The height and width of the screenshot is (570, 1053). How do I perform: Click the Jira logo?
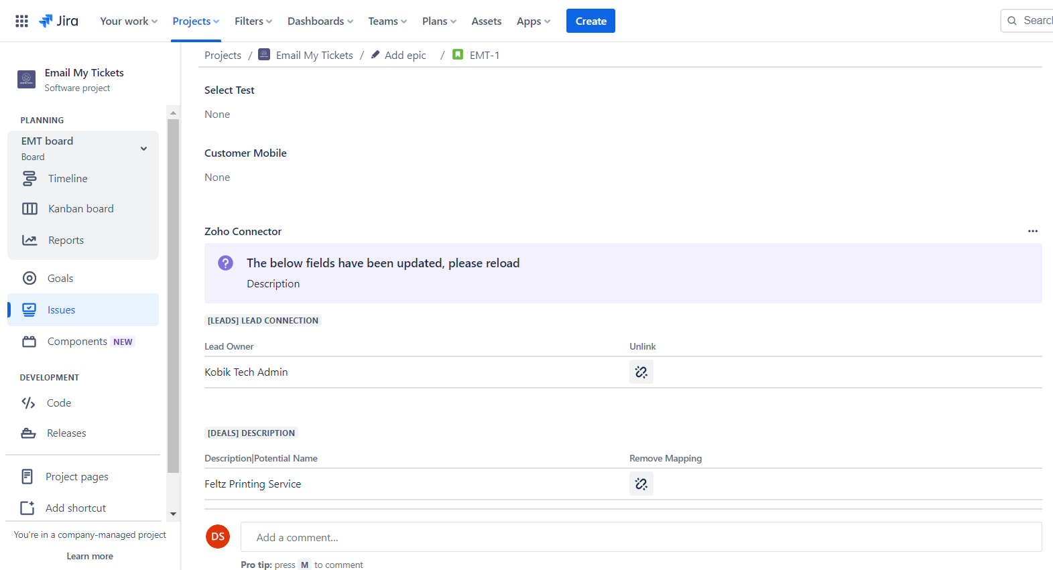(58, 21)
